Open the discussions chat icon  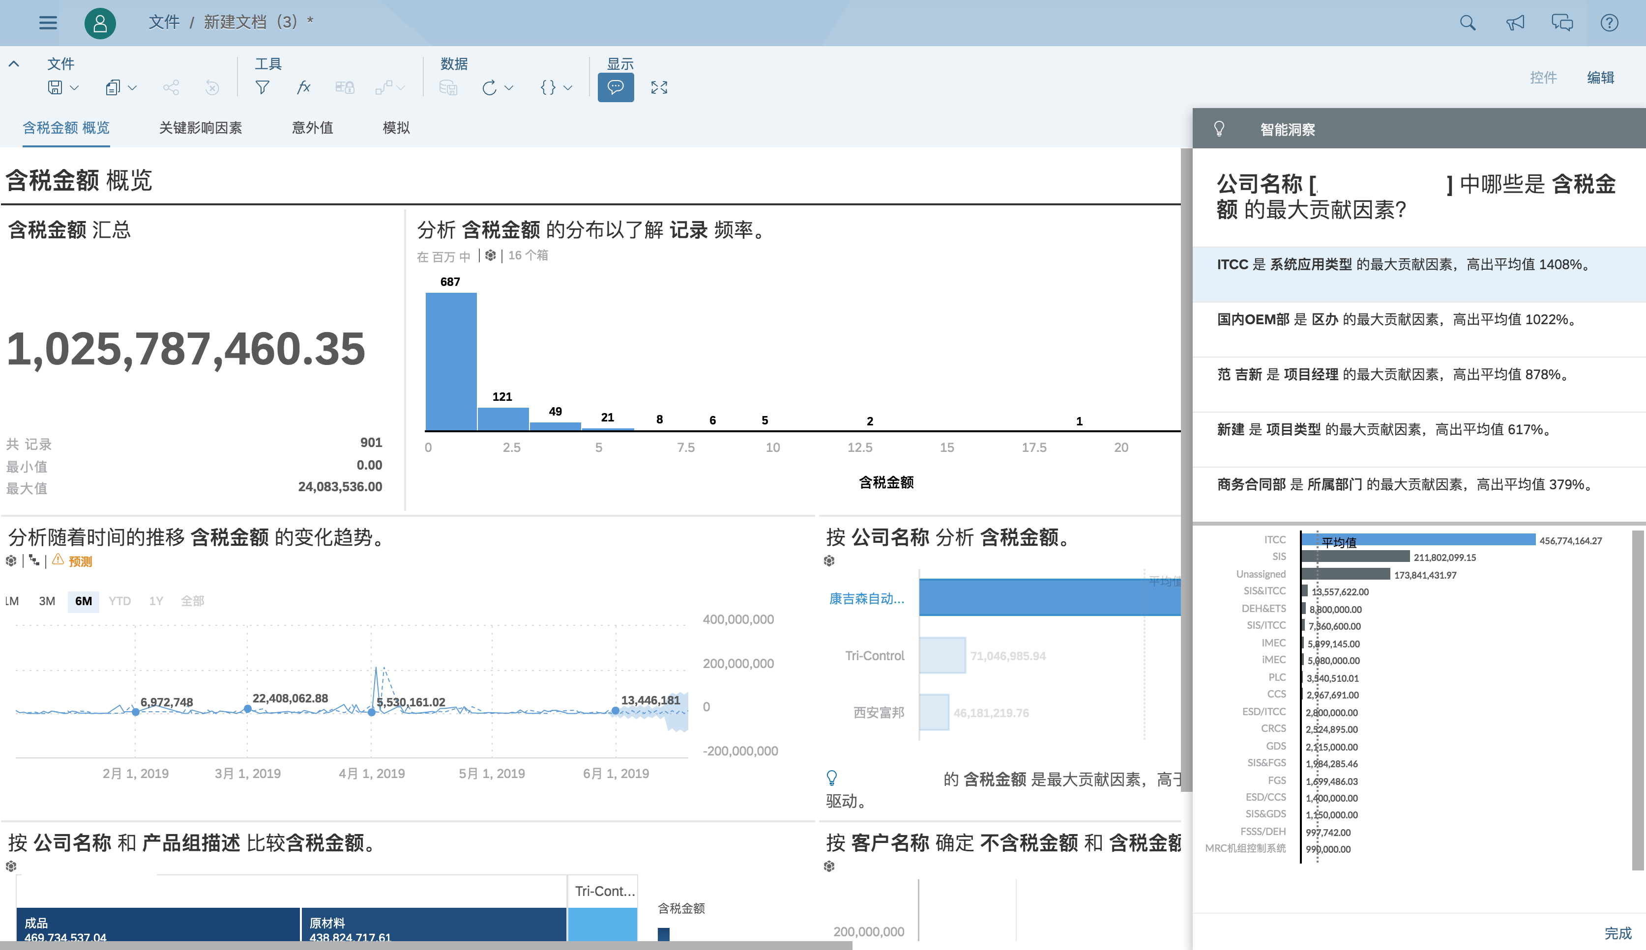click(1562, 23)
